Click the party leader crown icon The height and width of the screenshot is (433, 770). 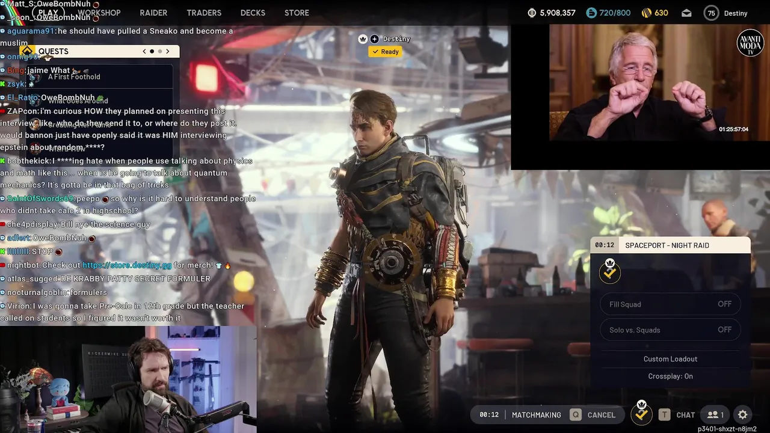click(x=363, y=39)
